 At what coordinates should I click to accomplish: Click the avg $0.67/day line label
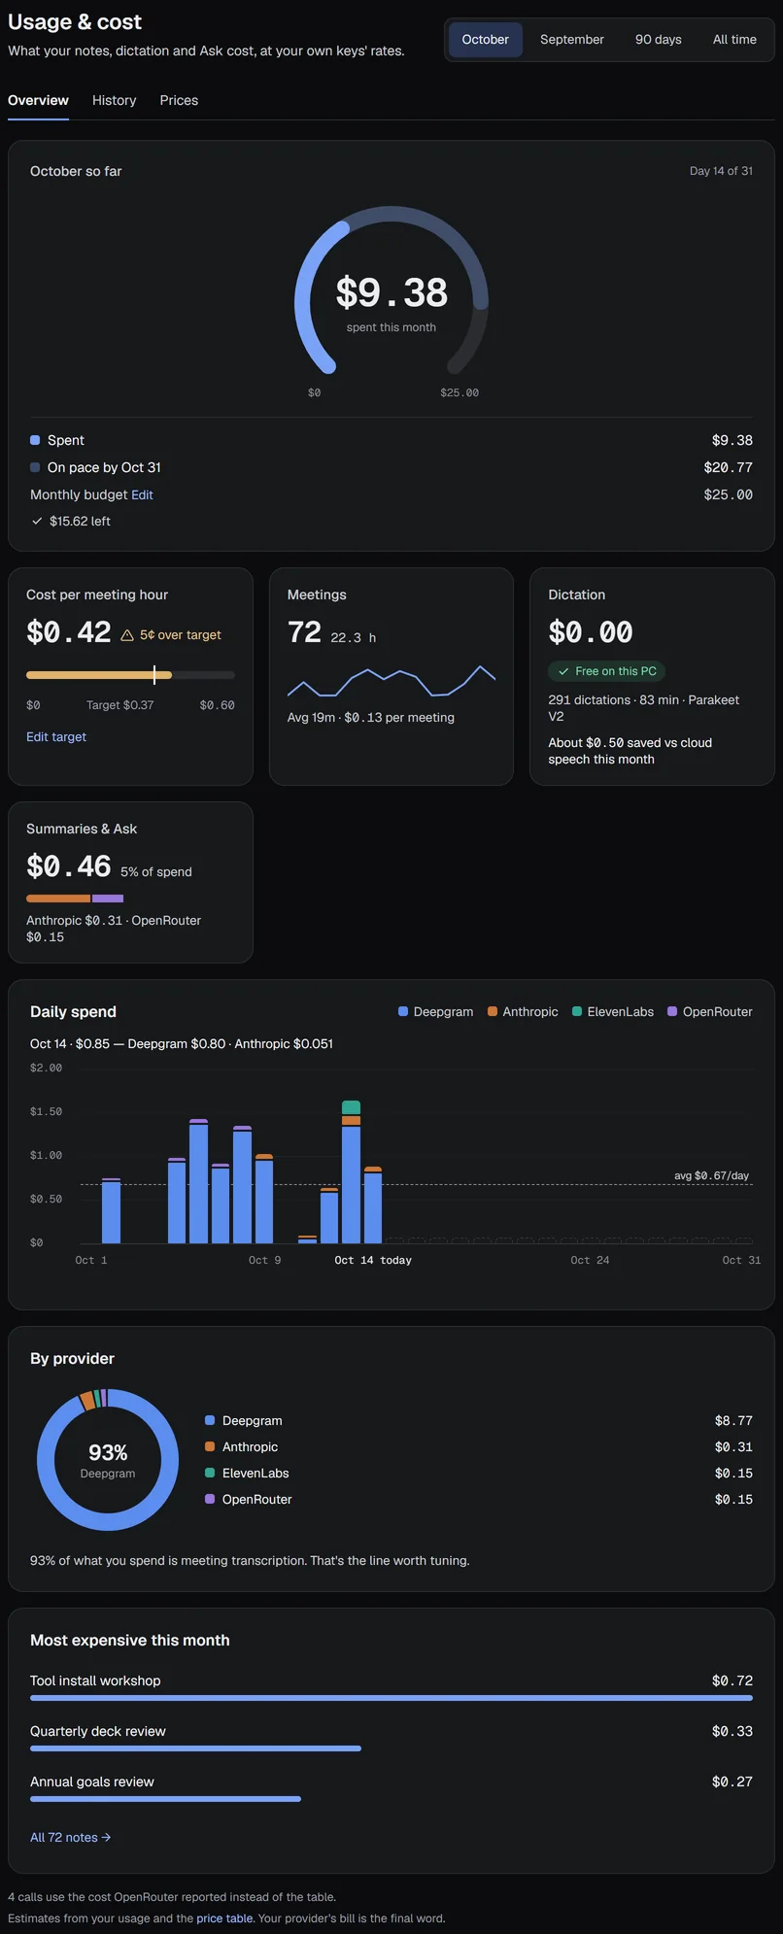click(x=711, y=1175)
